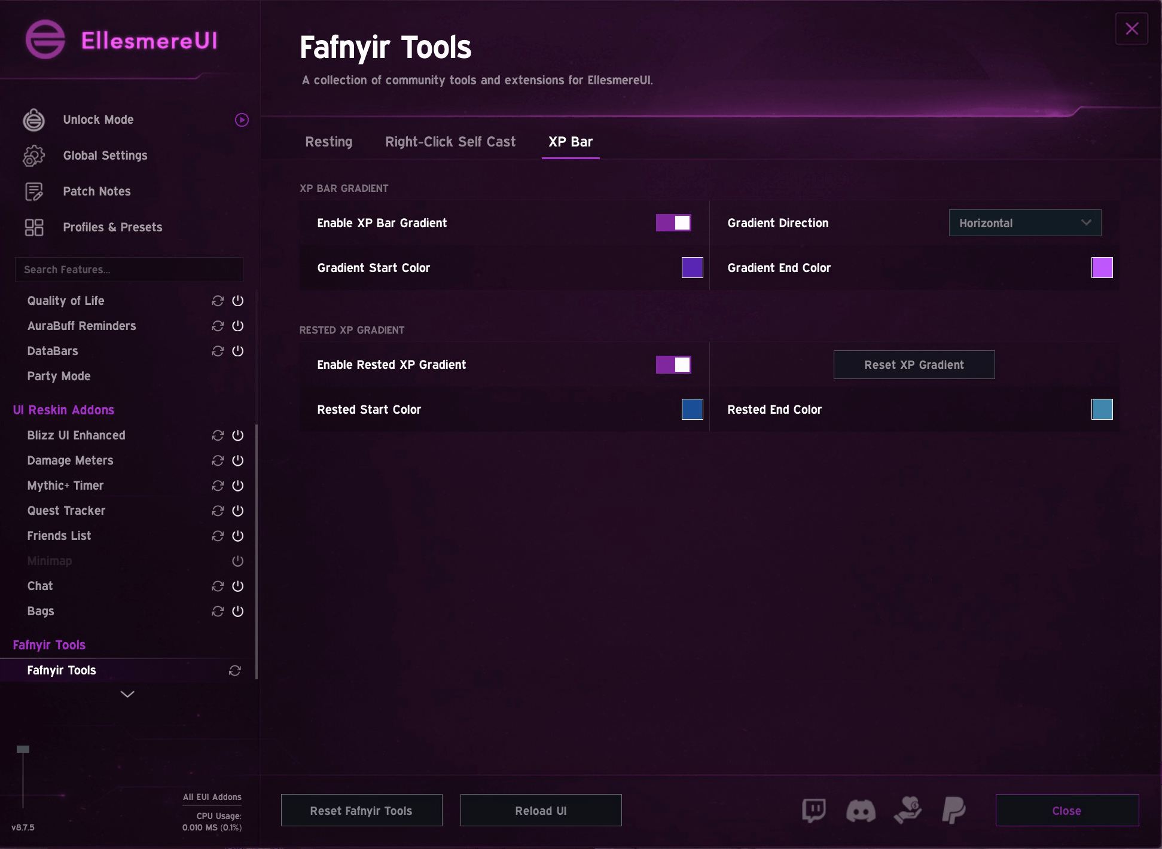This screenshot has width=1162, height=849.
Task: Open the donation heart-hand icon
Action: pyautogui.click(x=908, y=810)
